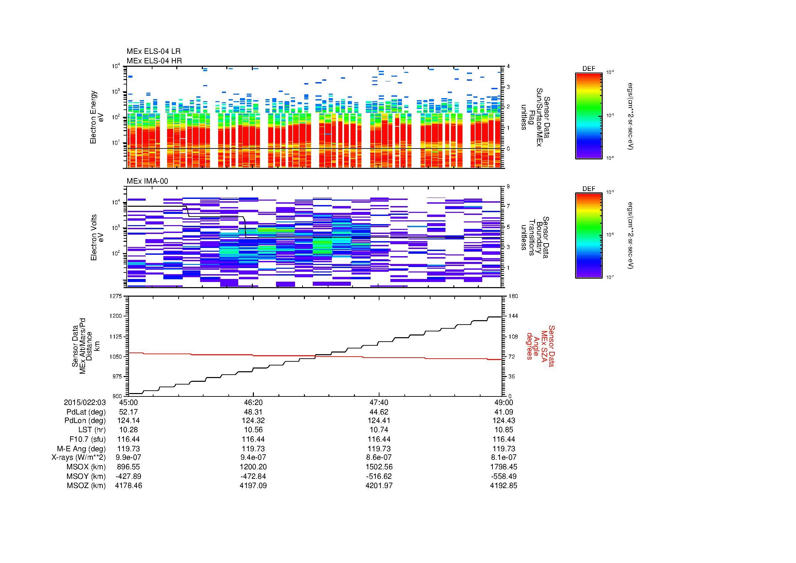Click the X-rays value 9.4e-07

pyautogui.click(x=254, y=457)
